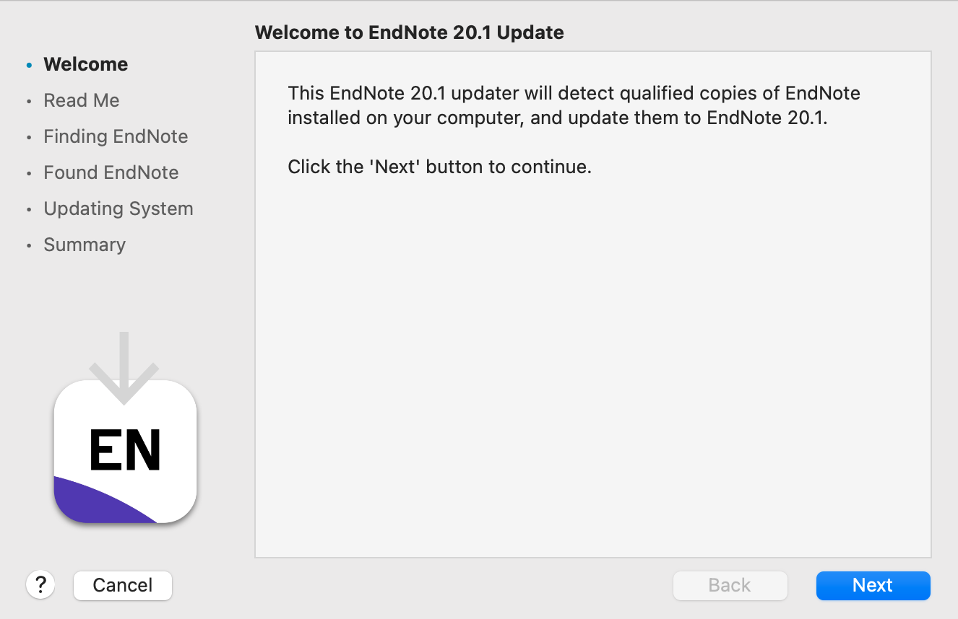Select the Found EndNote step
The image size is (958, 619).
tap(111, 172)
